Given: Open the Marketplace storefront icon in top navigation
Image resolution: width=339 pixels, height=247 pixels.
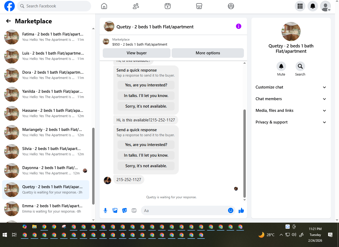Looking at the screenshot, I should pos(199,6).
